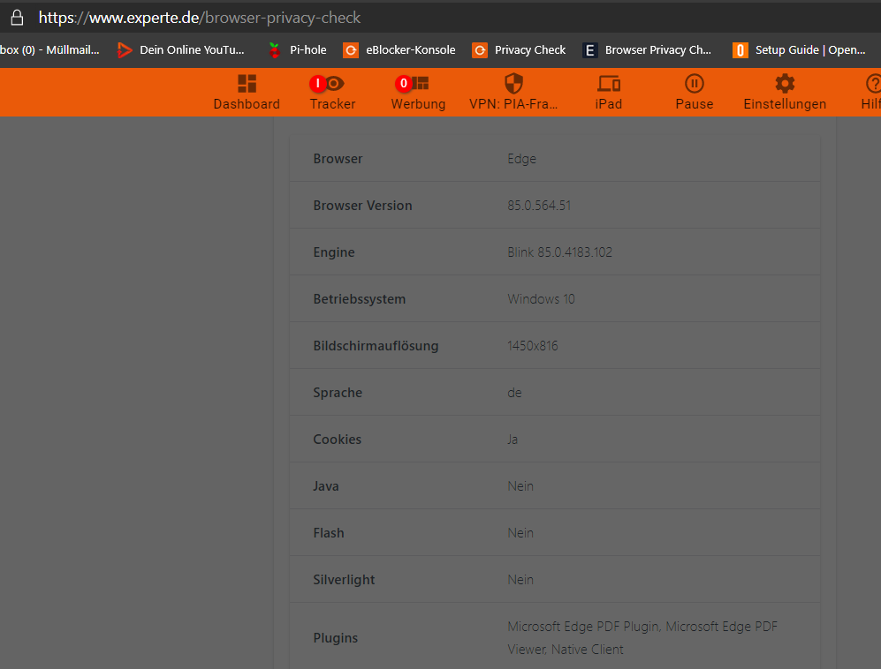Open the Hilfe question mark icon
Screen dimensions: 881x669
pyautogui.click(x=873, y=84)
